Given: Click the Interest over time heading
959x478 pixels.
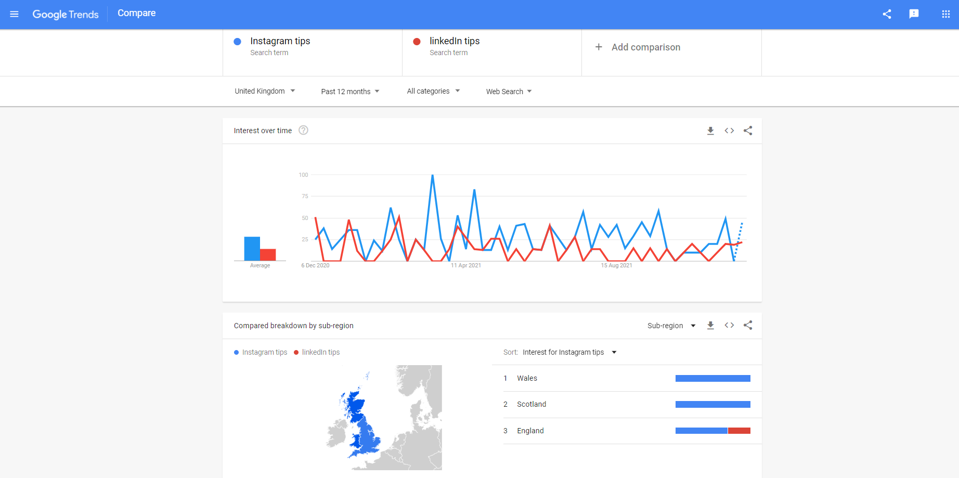Looking at the screenshot, I should [x=263, y=131].
